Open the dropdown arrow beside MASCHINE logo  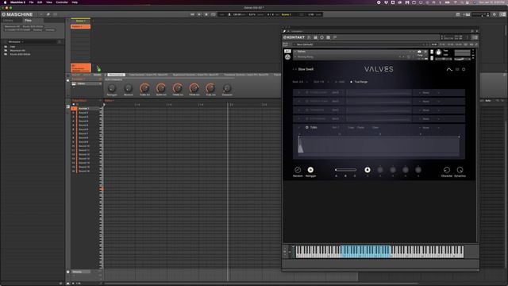point(41,14)
